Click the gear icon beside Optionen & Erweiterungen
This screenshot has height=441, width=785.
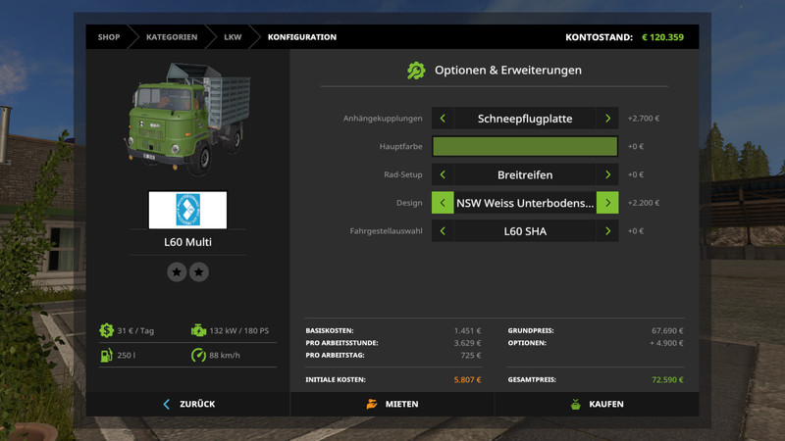coord(416,71)
